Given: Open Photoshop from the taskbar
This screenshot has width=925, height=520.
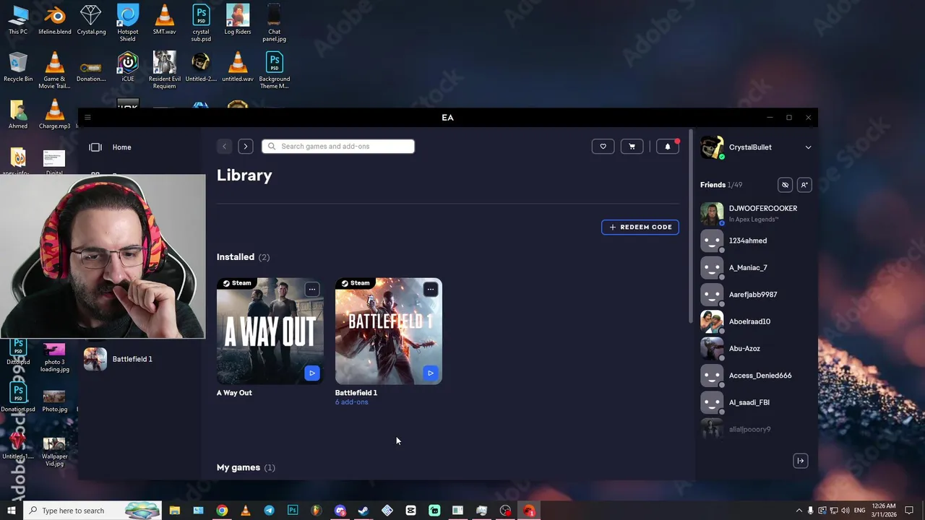Looking at the screenshot, I should pyautogui.click(x=293, y=511).
